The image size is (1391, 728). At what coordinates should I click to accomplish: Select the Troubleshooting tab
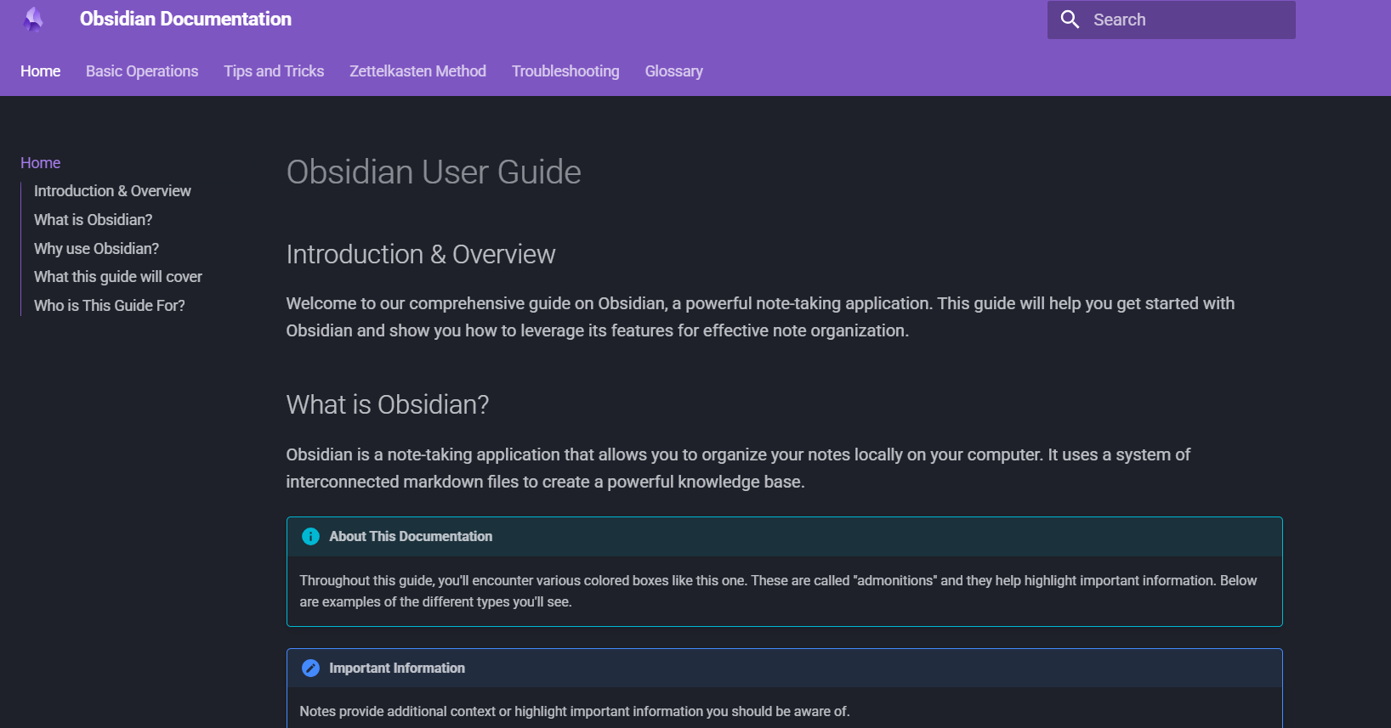[x=565, y=71]
